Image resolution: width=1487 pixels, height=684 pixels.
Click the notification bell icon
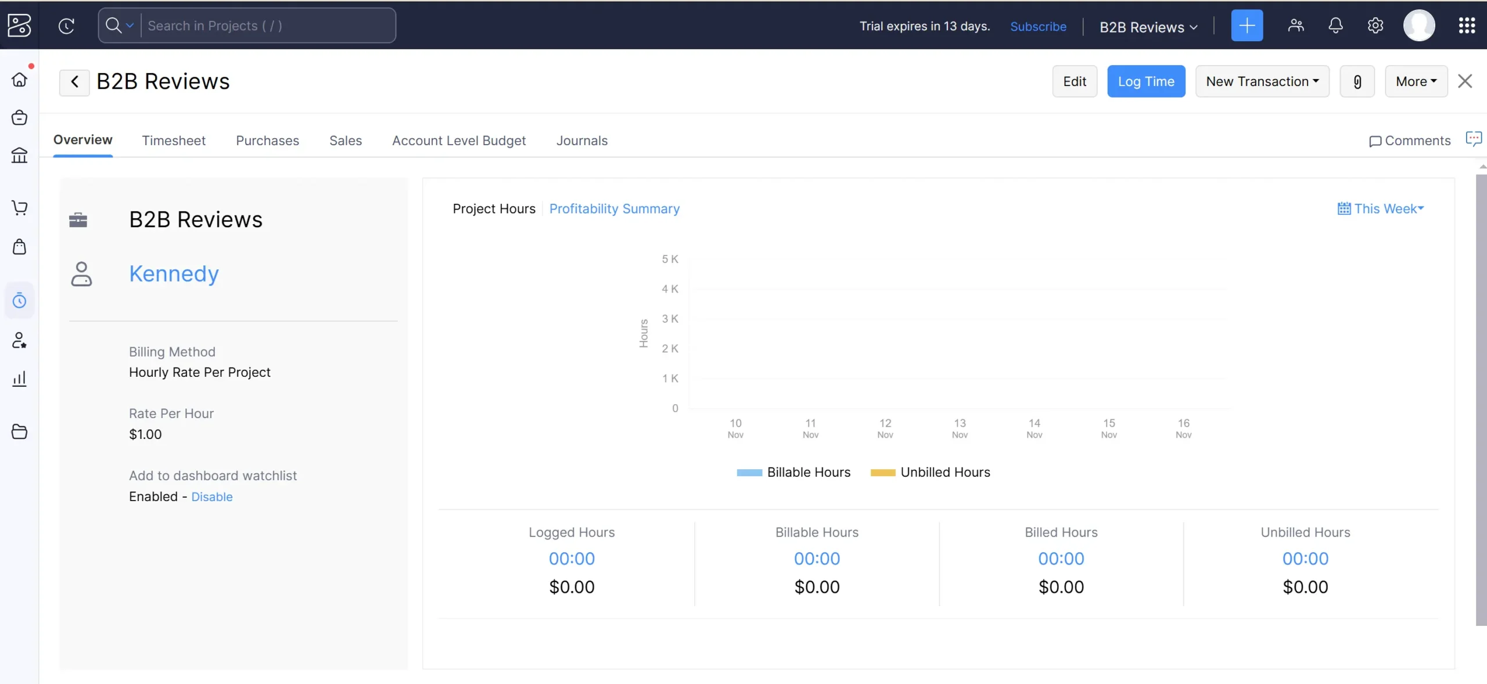pos(1335,26)
